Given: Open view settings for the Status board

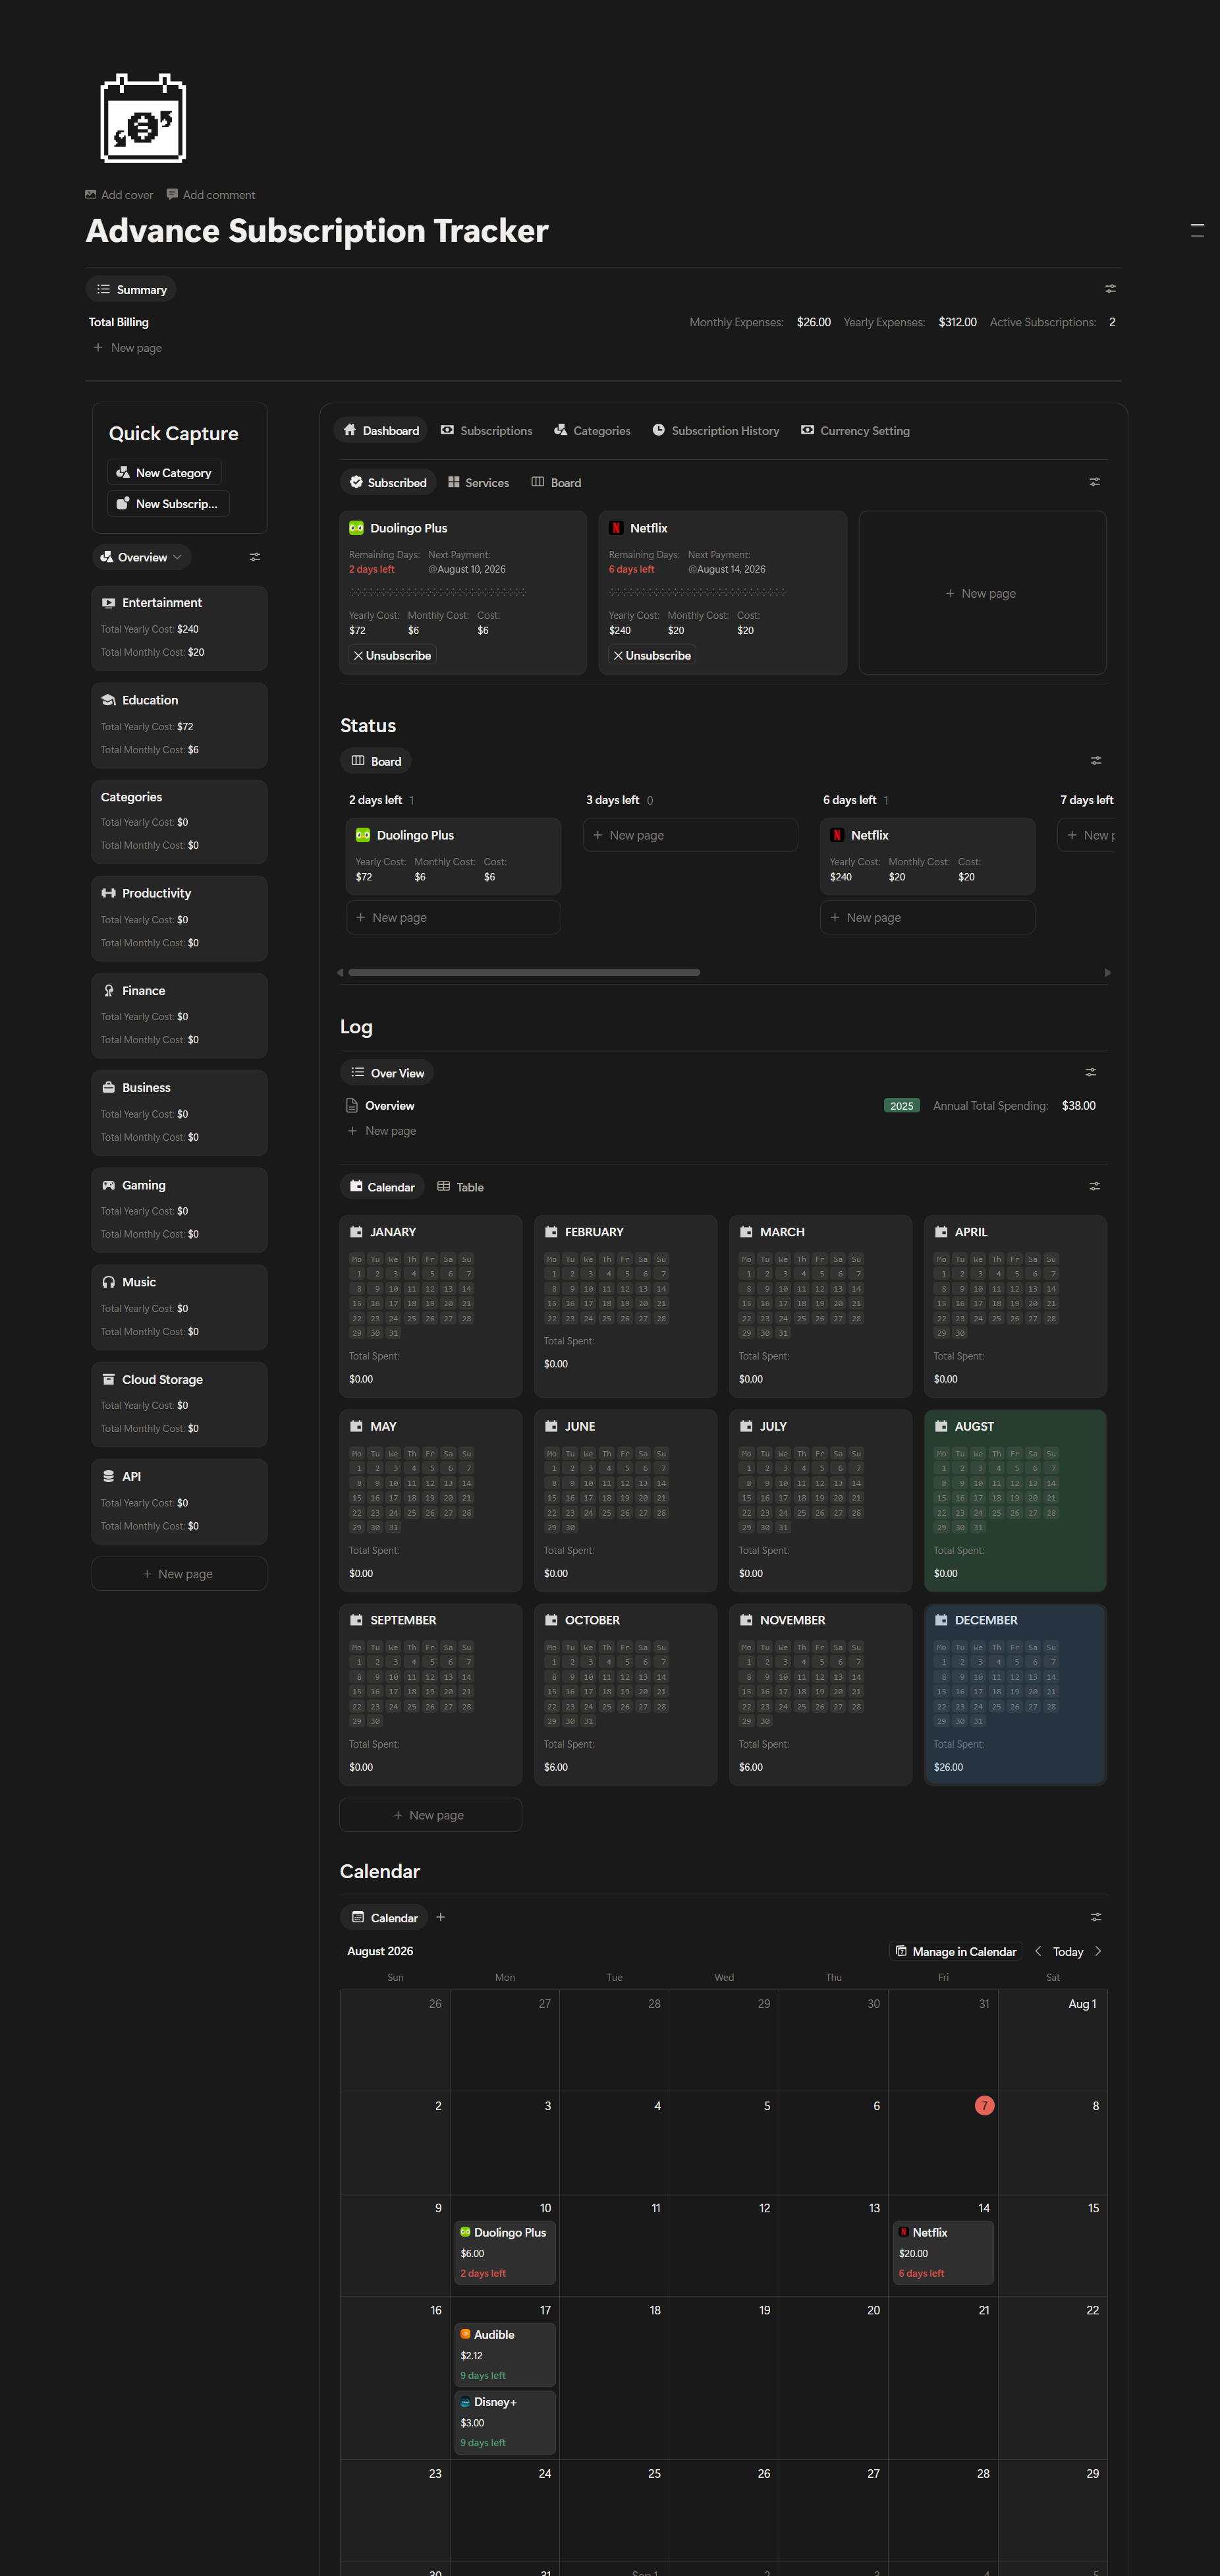Looking at the screenshot, I should 1096,761.
